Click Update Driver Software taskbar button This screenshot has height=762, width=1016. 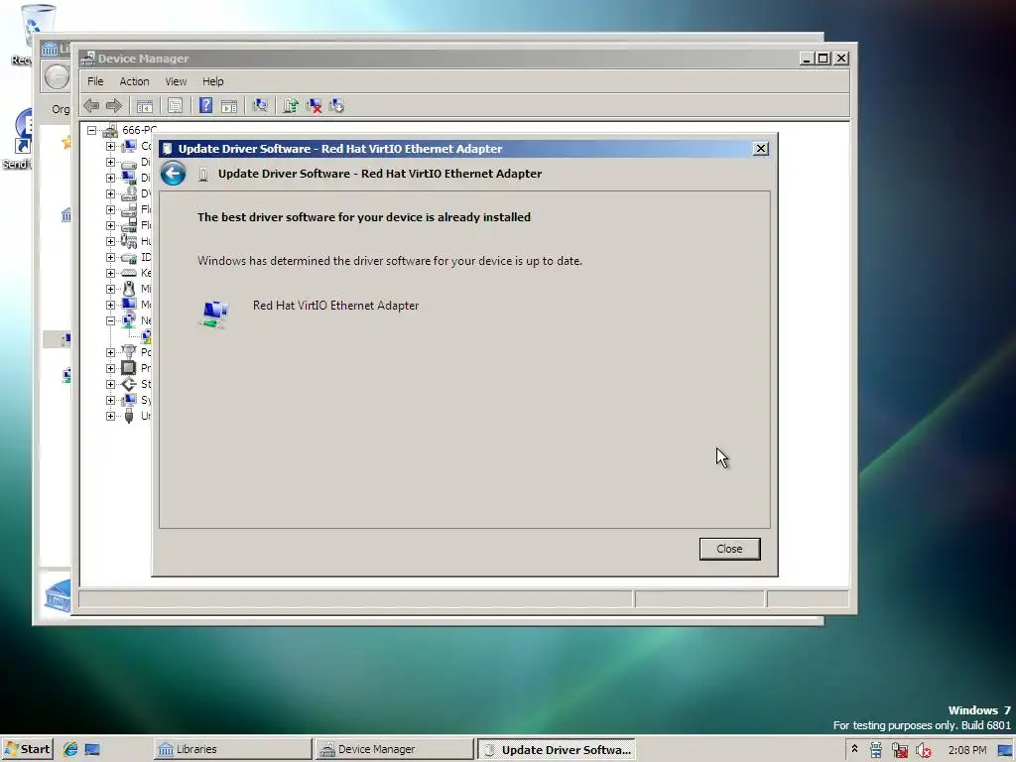(557, 749)
